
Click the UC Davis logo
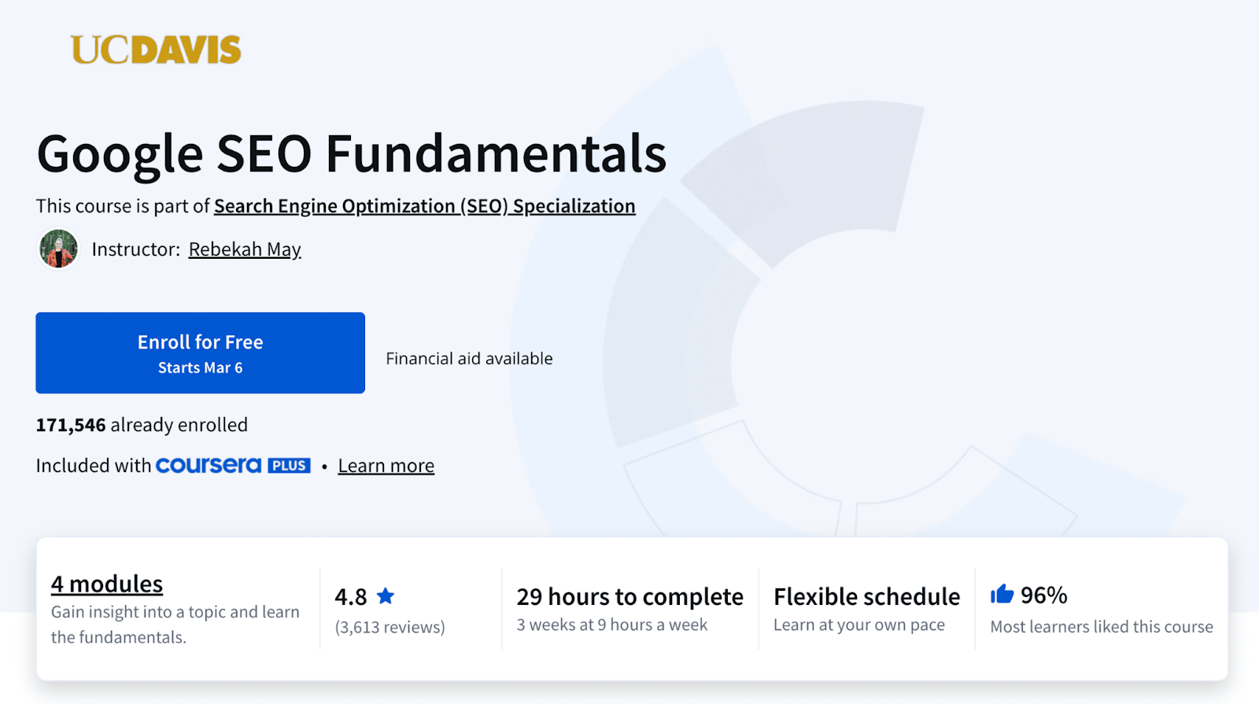coord(156,50)
